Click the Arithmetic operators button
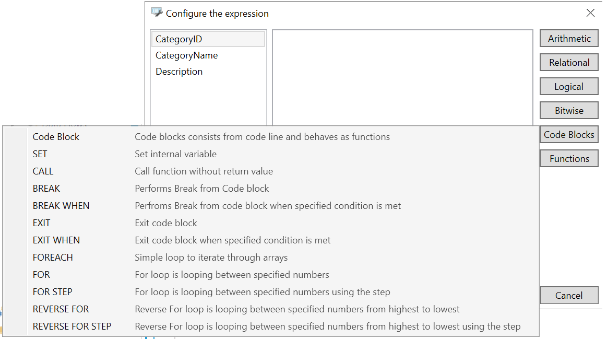 569,39
